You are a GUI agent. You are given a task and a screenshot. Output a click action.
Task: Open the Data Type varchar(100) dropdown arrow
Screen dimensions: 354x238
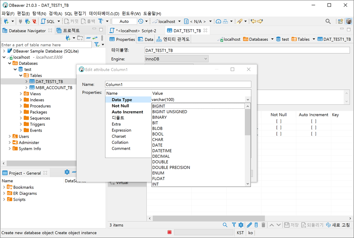tap(248, 100)
